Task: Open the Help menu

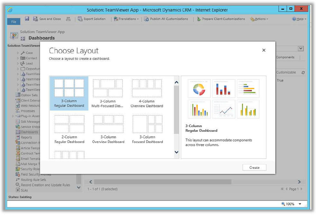Action: 299,19
